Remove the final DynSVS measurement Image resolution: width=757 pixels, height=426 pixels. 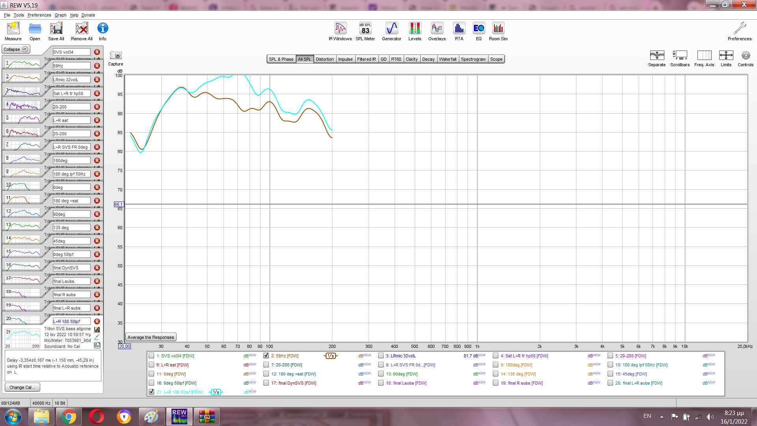pos(97,268)
